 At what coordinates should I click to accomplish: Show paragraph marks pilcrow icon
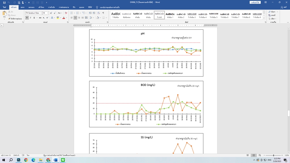pyautogui.click(x=103, y=13)
